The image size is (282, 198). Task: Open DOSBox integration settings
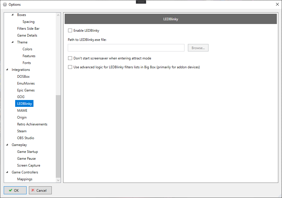tap(23, 77)
